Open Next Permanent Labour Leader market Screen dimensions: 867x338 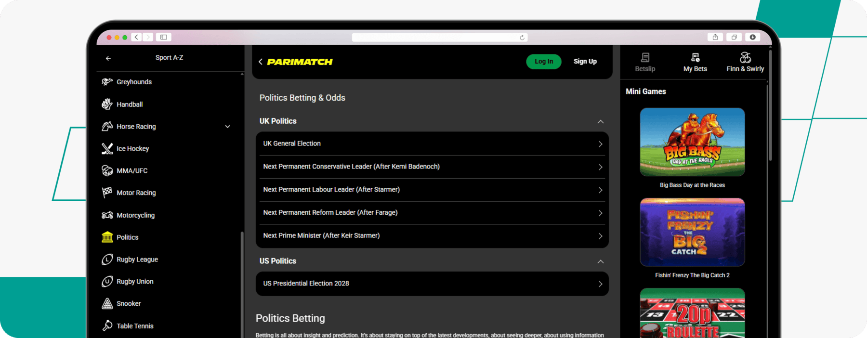tap(432, 190)
